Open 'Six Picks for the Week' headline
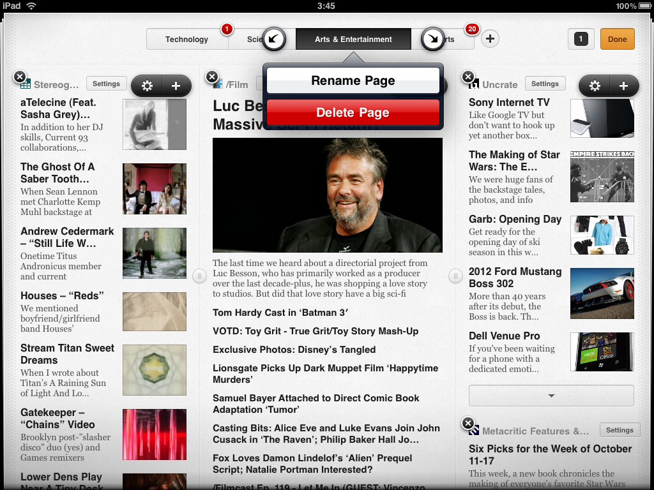The image size is (654, 490). [550, 454]
